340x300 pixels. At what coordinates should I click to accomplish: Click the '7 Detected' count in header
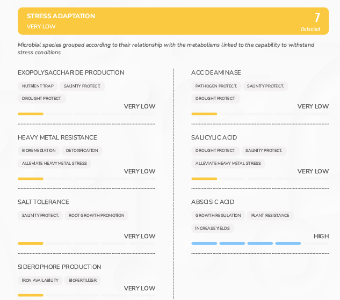point(314,21)
